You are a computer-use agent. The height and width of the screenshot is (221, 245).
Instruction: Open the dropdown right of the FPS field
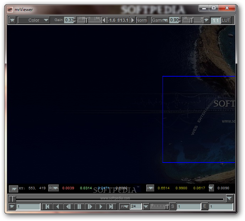point(146,207)
